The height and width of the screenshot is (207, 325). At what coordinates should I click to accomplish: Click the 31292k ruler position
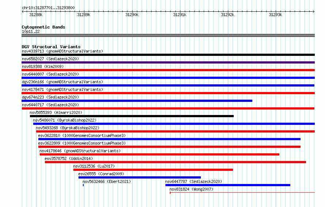227,15
